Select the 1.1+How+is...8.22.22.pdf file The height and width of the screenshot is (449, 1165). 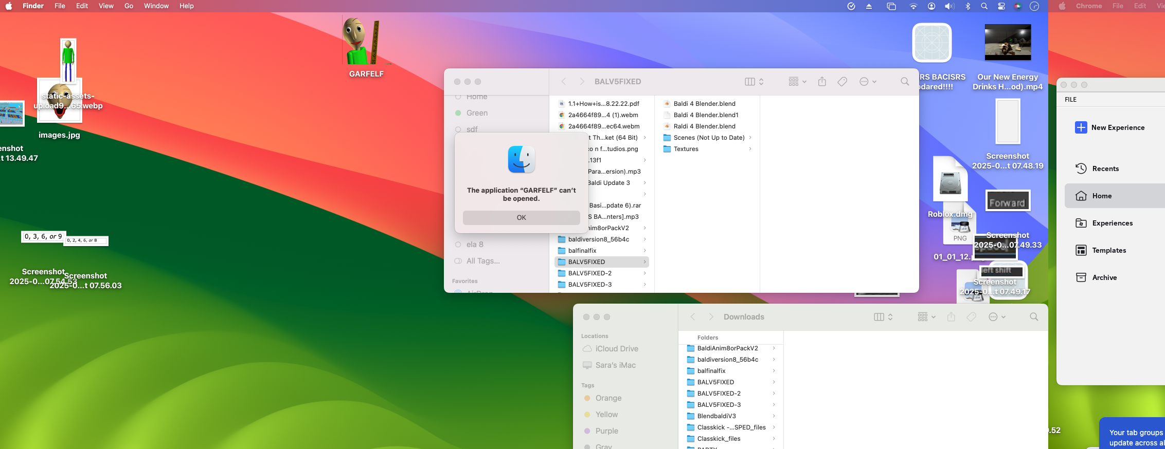pos(603,104)
